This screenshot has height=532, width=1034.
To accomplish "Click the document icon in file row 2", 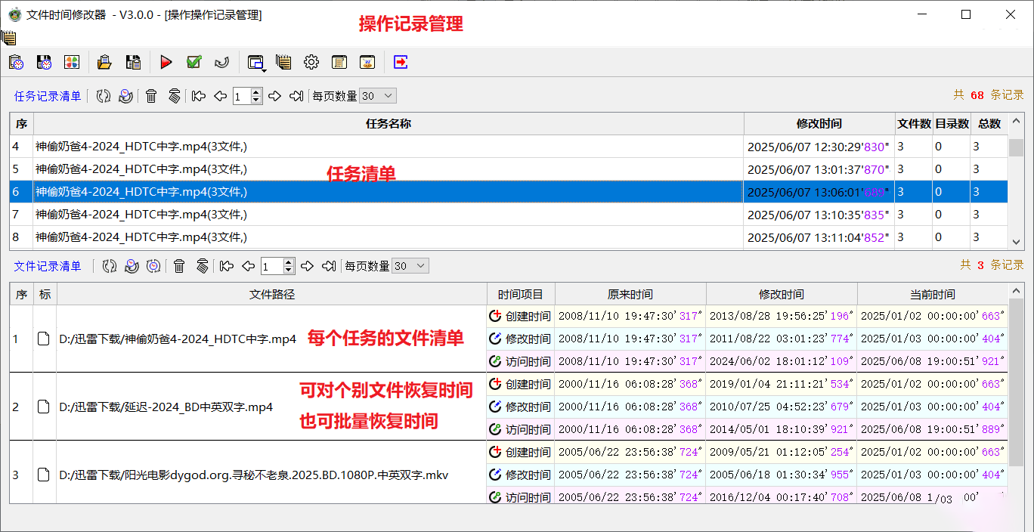I will point(45,407).
